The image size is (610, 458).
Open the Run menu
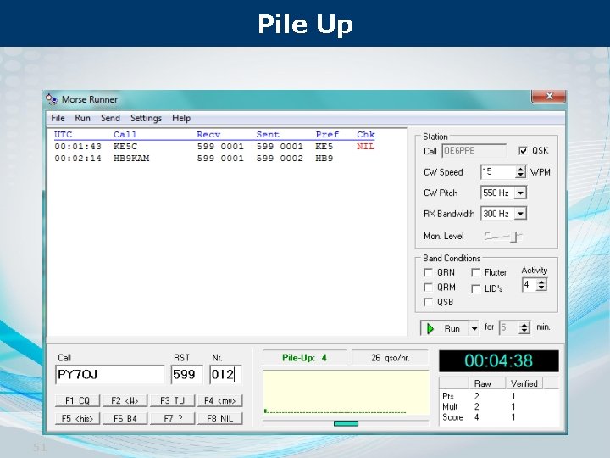82,118
